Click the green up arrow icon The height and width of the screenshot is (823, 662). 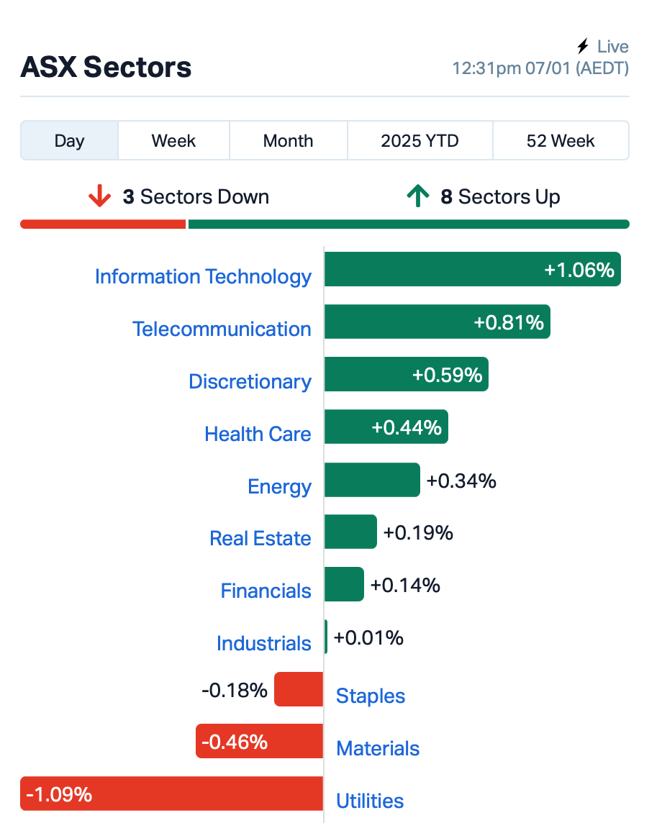(x=418, y=196)
